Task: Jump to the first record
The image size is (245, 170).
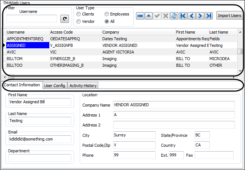Action: point(183,16)
